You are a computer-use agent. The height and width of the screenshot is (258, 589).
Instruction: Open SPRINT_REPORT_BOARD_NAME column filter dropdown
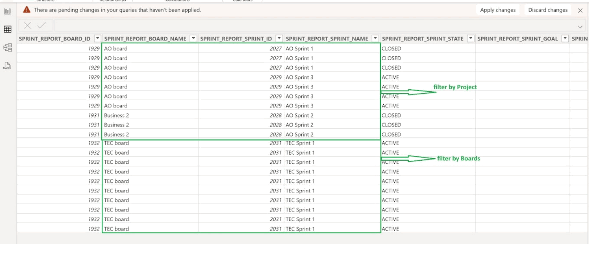click(x=193, y=38)
